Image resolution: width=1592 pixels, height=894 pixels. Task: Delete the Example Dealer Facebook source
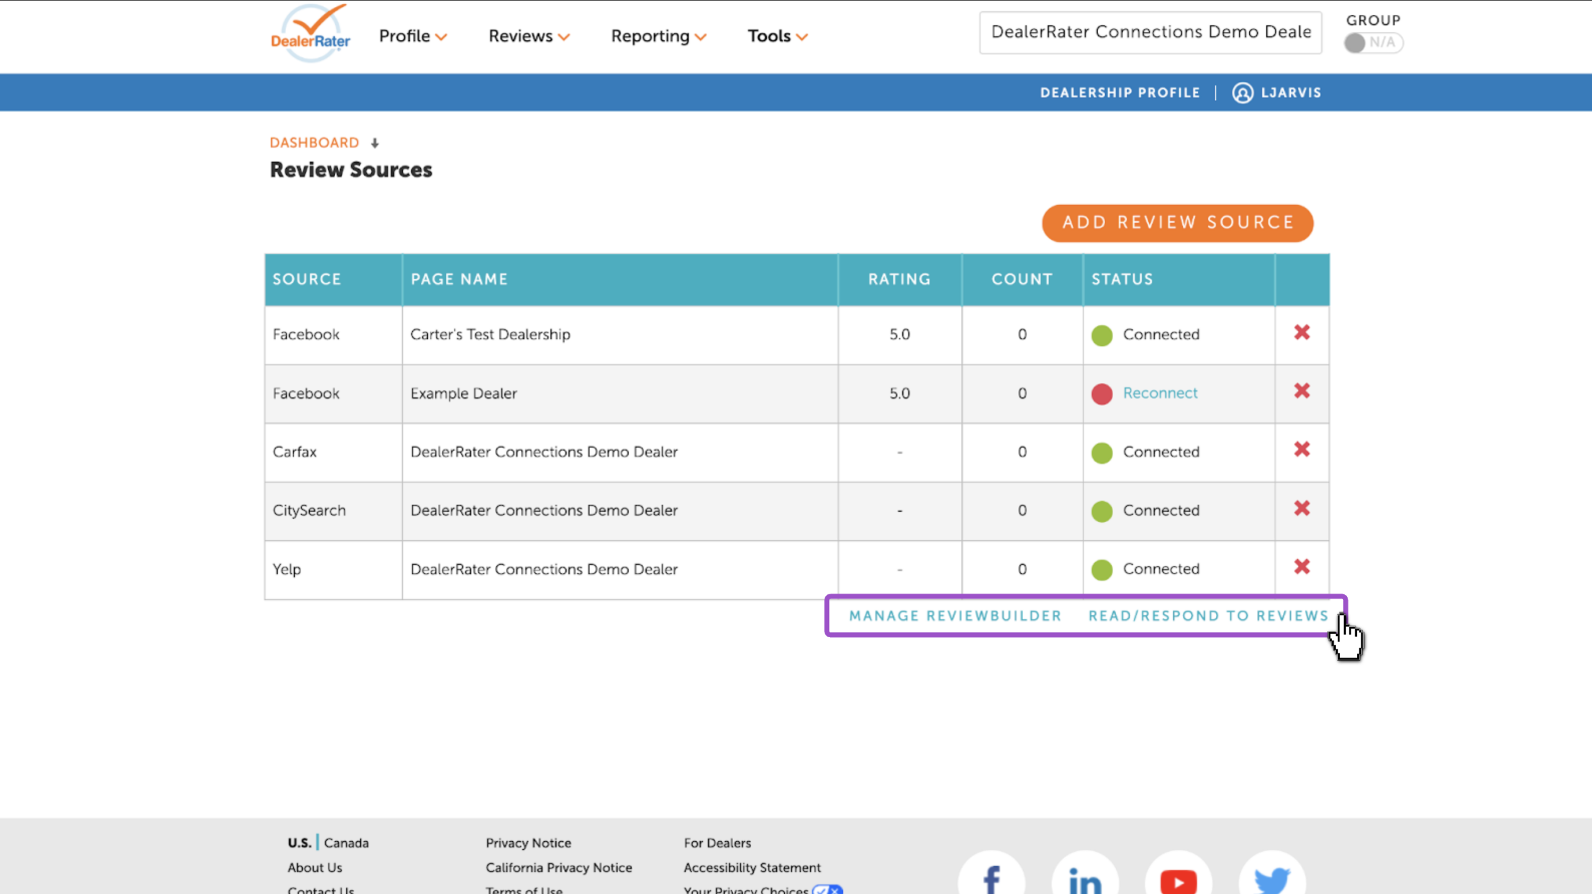[x=1302, y=391]
